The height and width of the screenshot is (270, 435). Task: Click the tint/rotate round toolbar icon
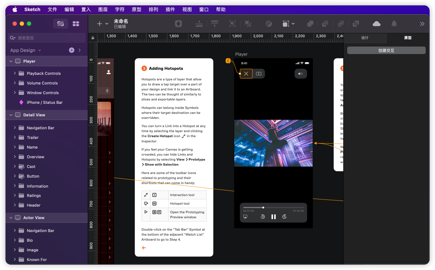click(268, 24)
